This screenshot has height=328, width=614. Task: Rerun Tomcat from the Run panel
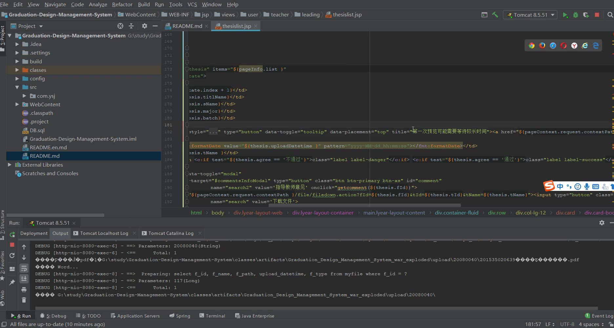point(12,235)
